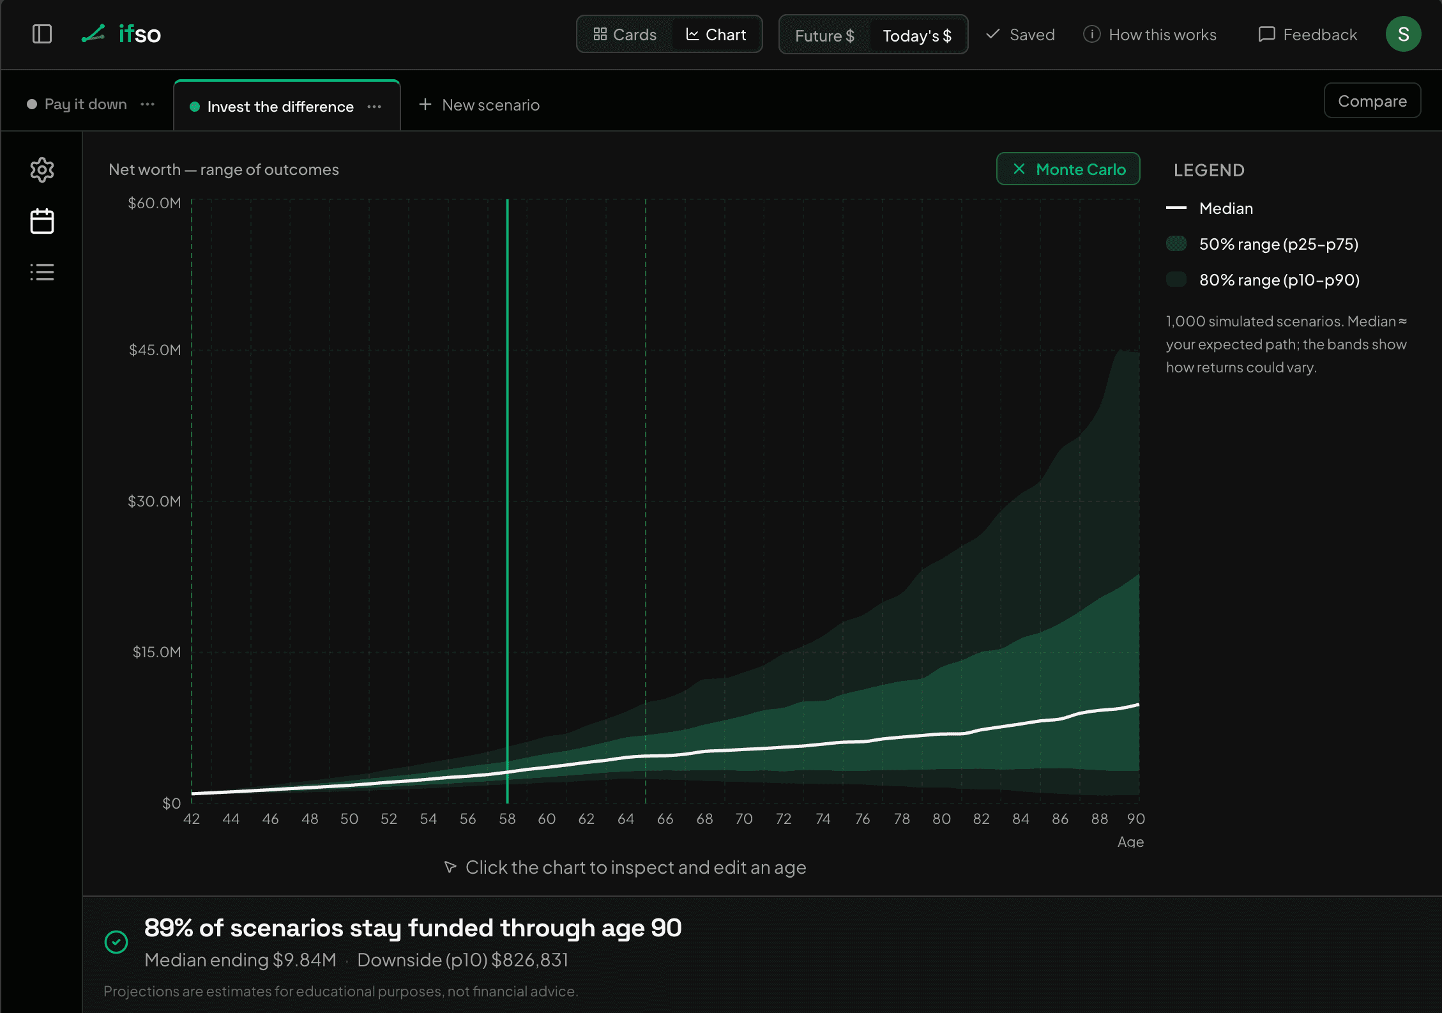Click the Saved status indicator
Image resolution: width=1442 pixels, height=1013 pixels.
pyautogui.click(x=1020, y=34)
